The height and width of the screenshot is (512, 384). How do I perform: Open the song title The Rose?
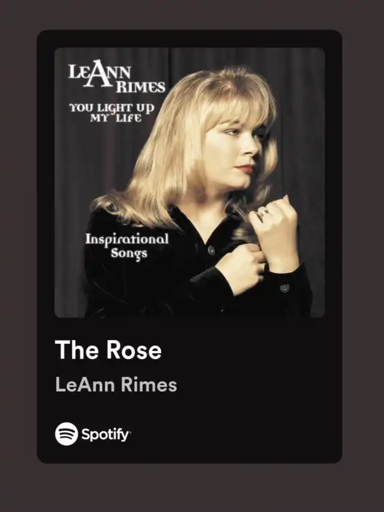108,349
